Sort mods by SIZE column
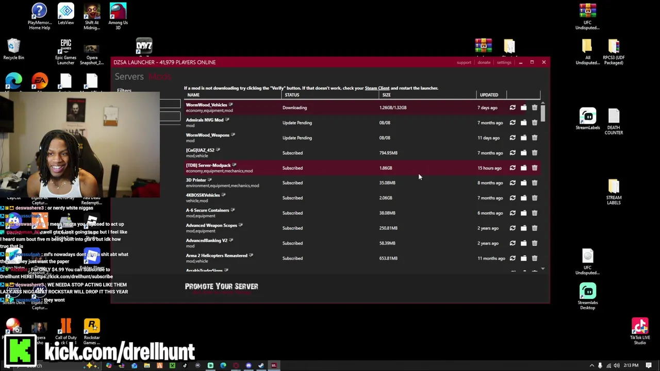 386,95
